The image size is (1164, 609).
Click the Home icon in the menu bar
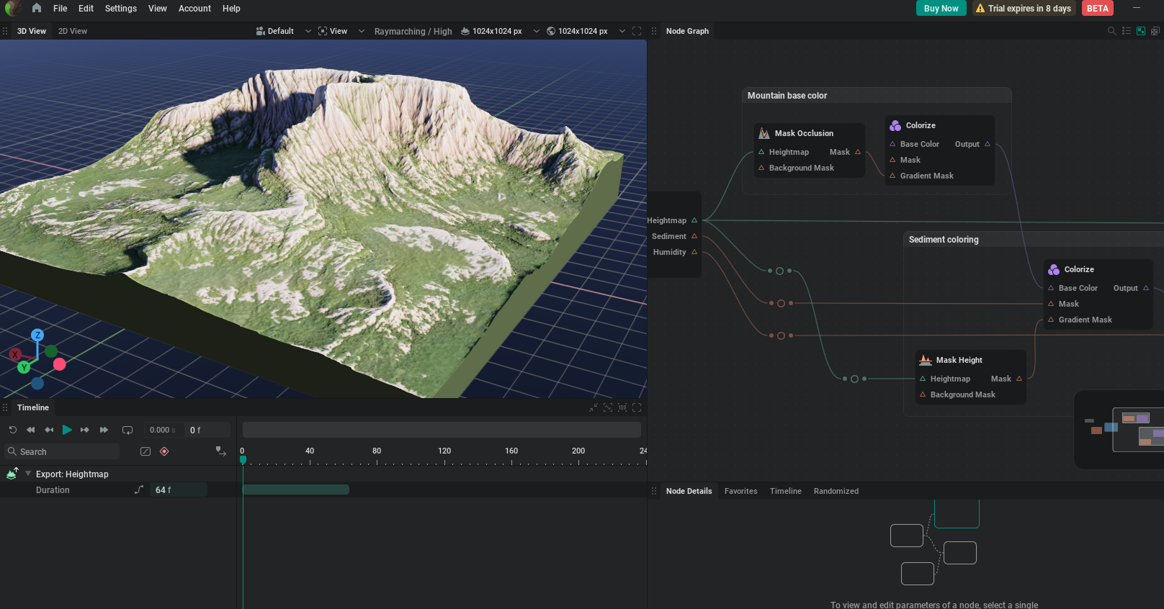(x=37, y=8)
